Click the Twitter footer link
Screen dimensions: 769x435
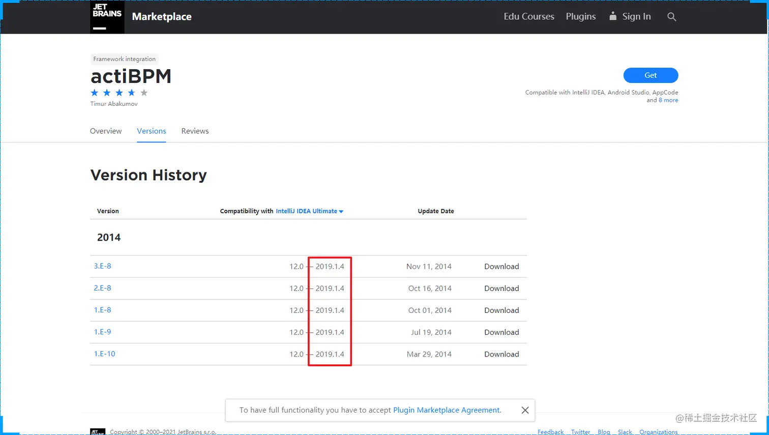point(580,432)
